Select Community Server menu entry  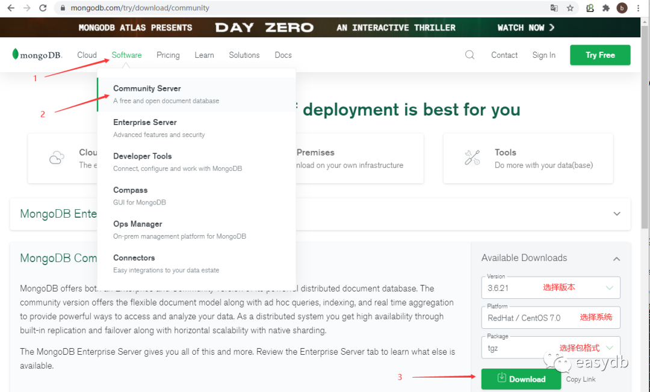click(196, 94)
